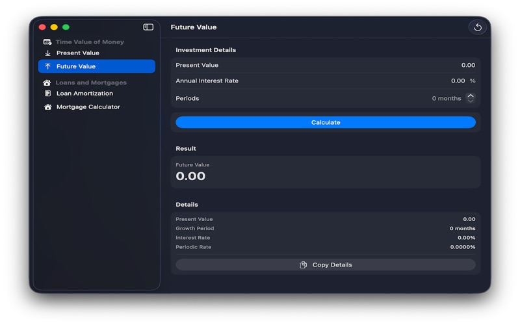Viewport: 520px width, 325px height.
Task: Click the Growth Period 0 months value
Action: coord(462,229)
